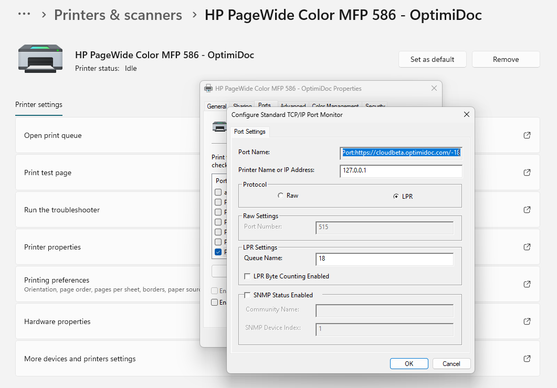Click the external-link icon for Printing preferences

click(x=527, y=284)
